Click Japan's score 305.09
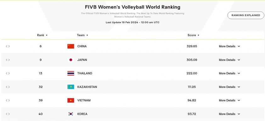Image resolution: width=265 pixels, height=121 pixels. (x=192, y=60)
